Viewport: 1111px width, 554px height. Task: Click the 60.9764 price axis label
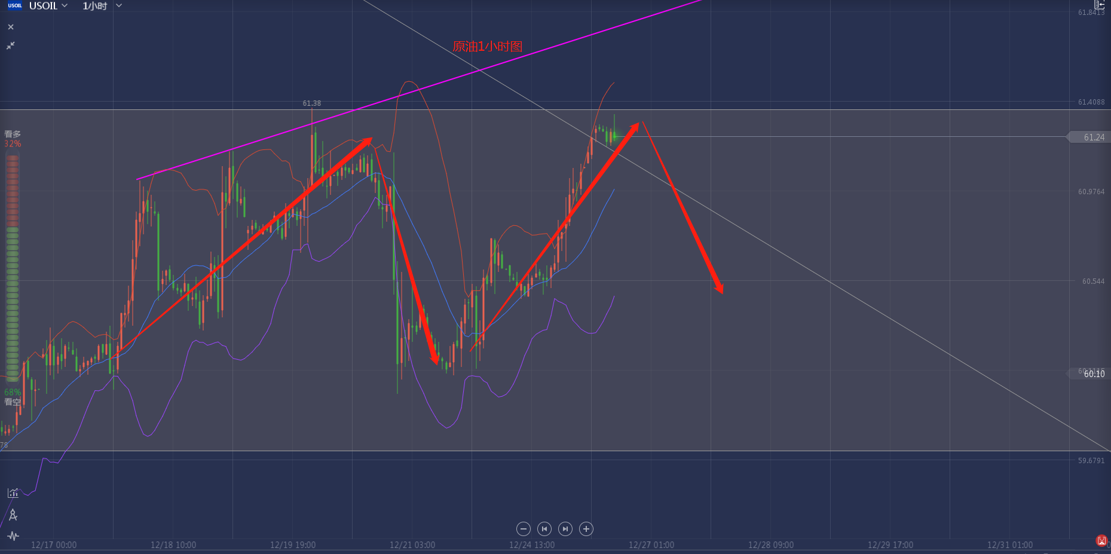tap(1091, 192)
